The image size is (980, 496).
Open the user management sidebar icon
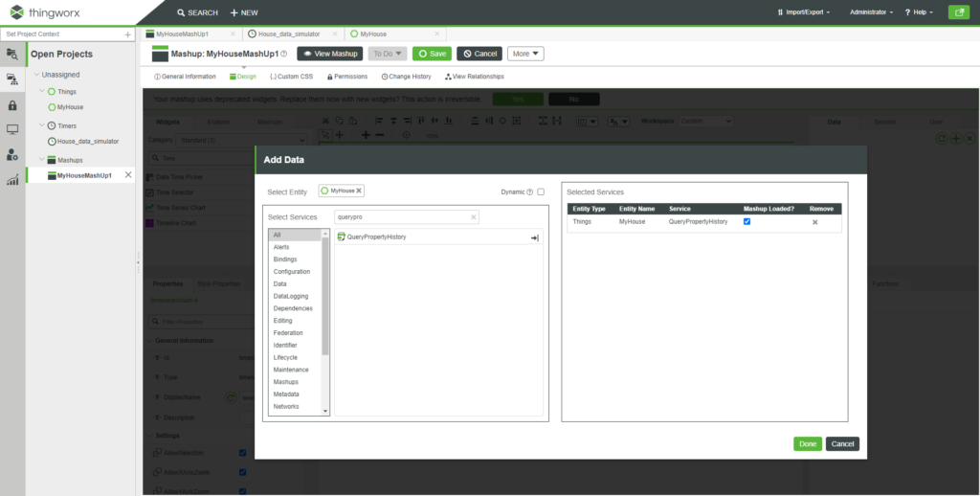pos(11,154)
